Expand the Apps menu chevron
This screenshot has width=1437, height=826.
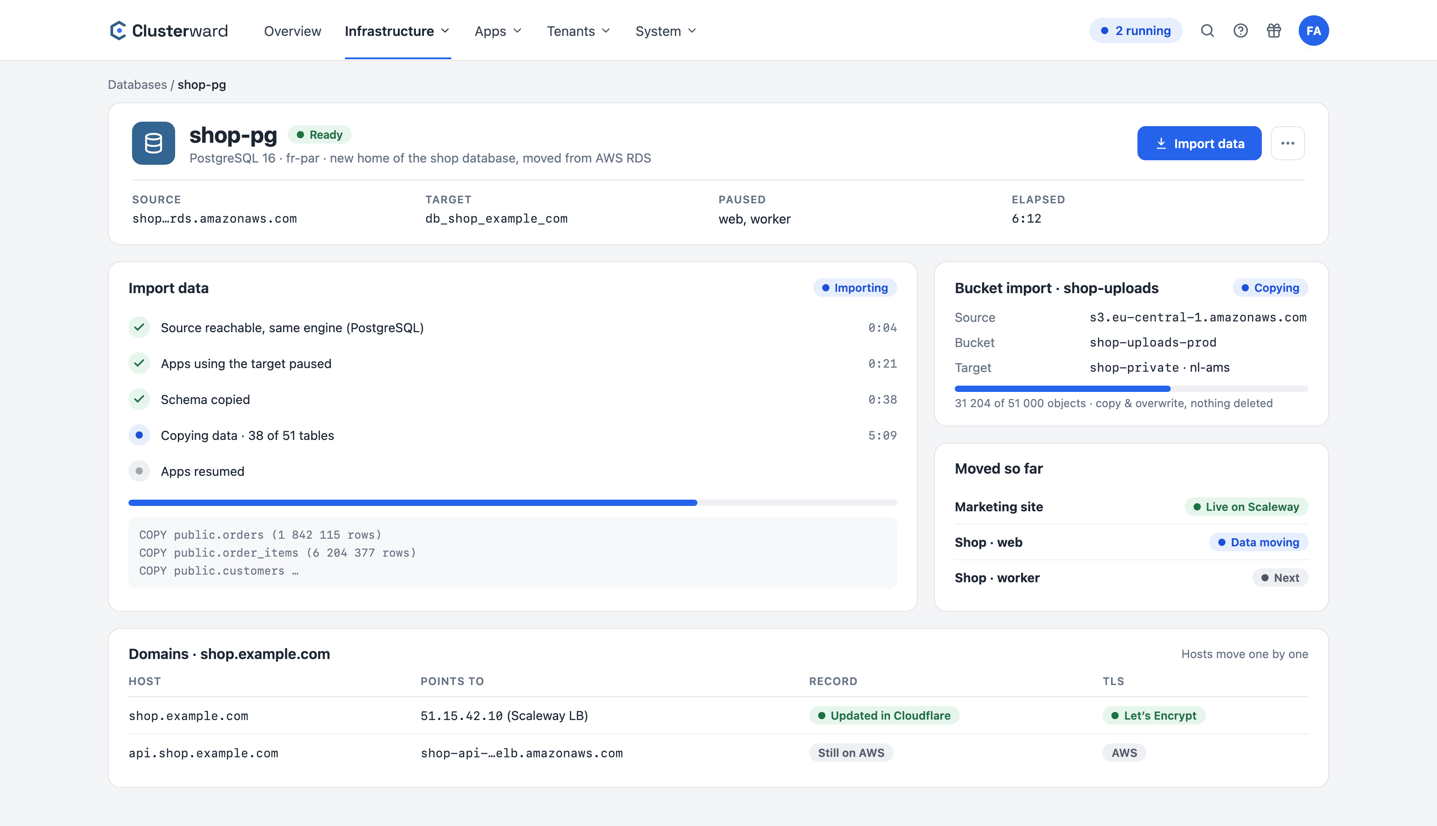(x=517, y=31)
